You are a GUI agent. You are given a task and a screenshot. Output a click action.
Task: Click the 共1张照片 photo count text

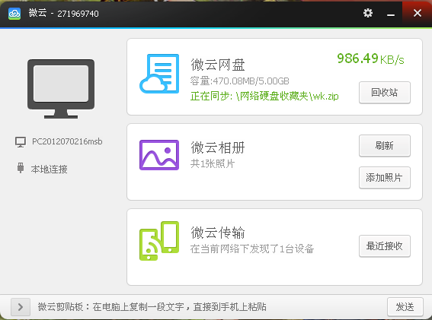[213, 164]
